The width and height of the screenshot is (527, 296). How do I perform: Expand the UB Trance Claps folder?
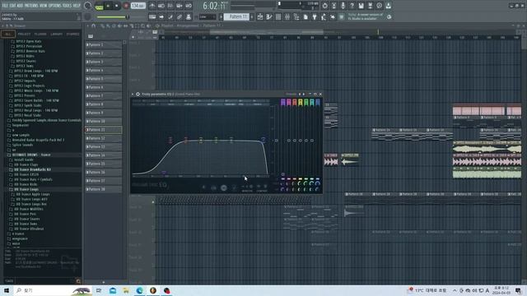26,164
